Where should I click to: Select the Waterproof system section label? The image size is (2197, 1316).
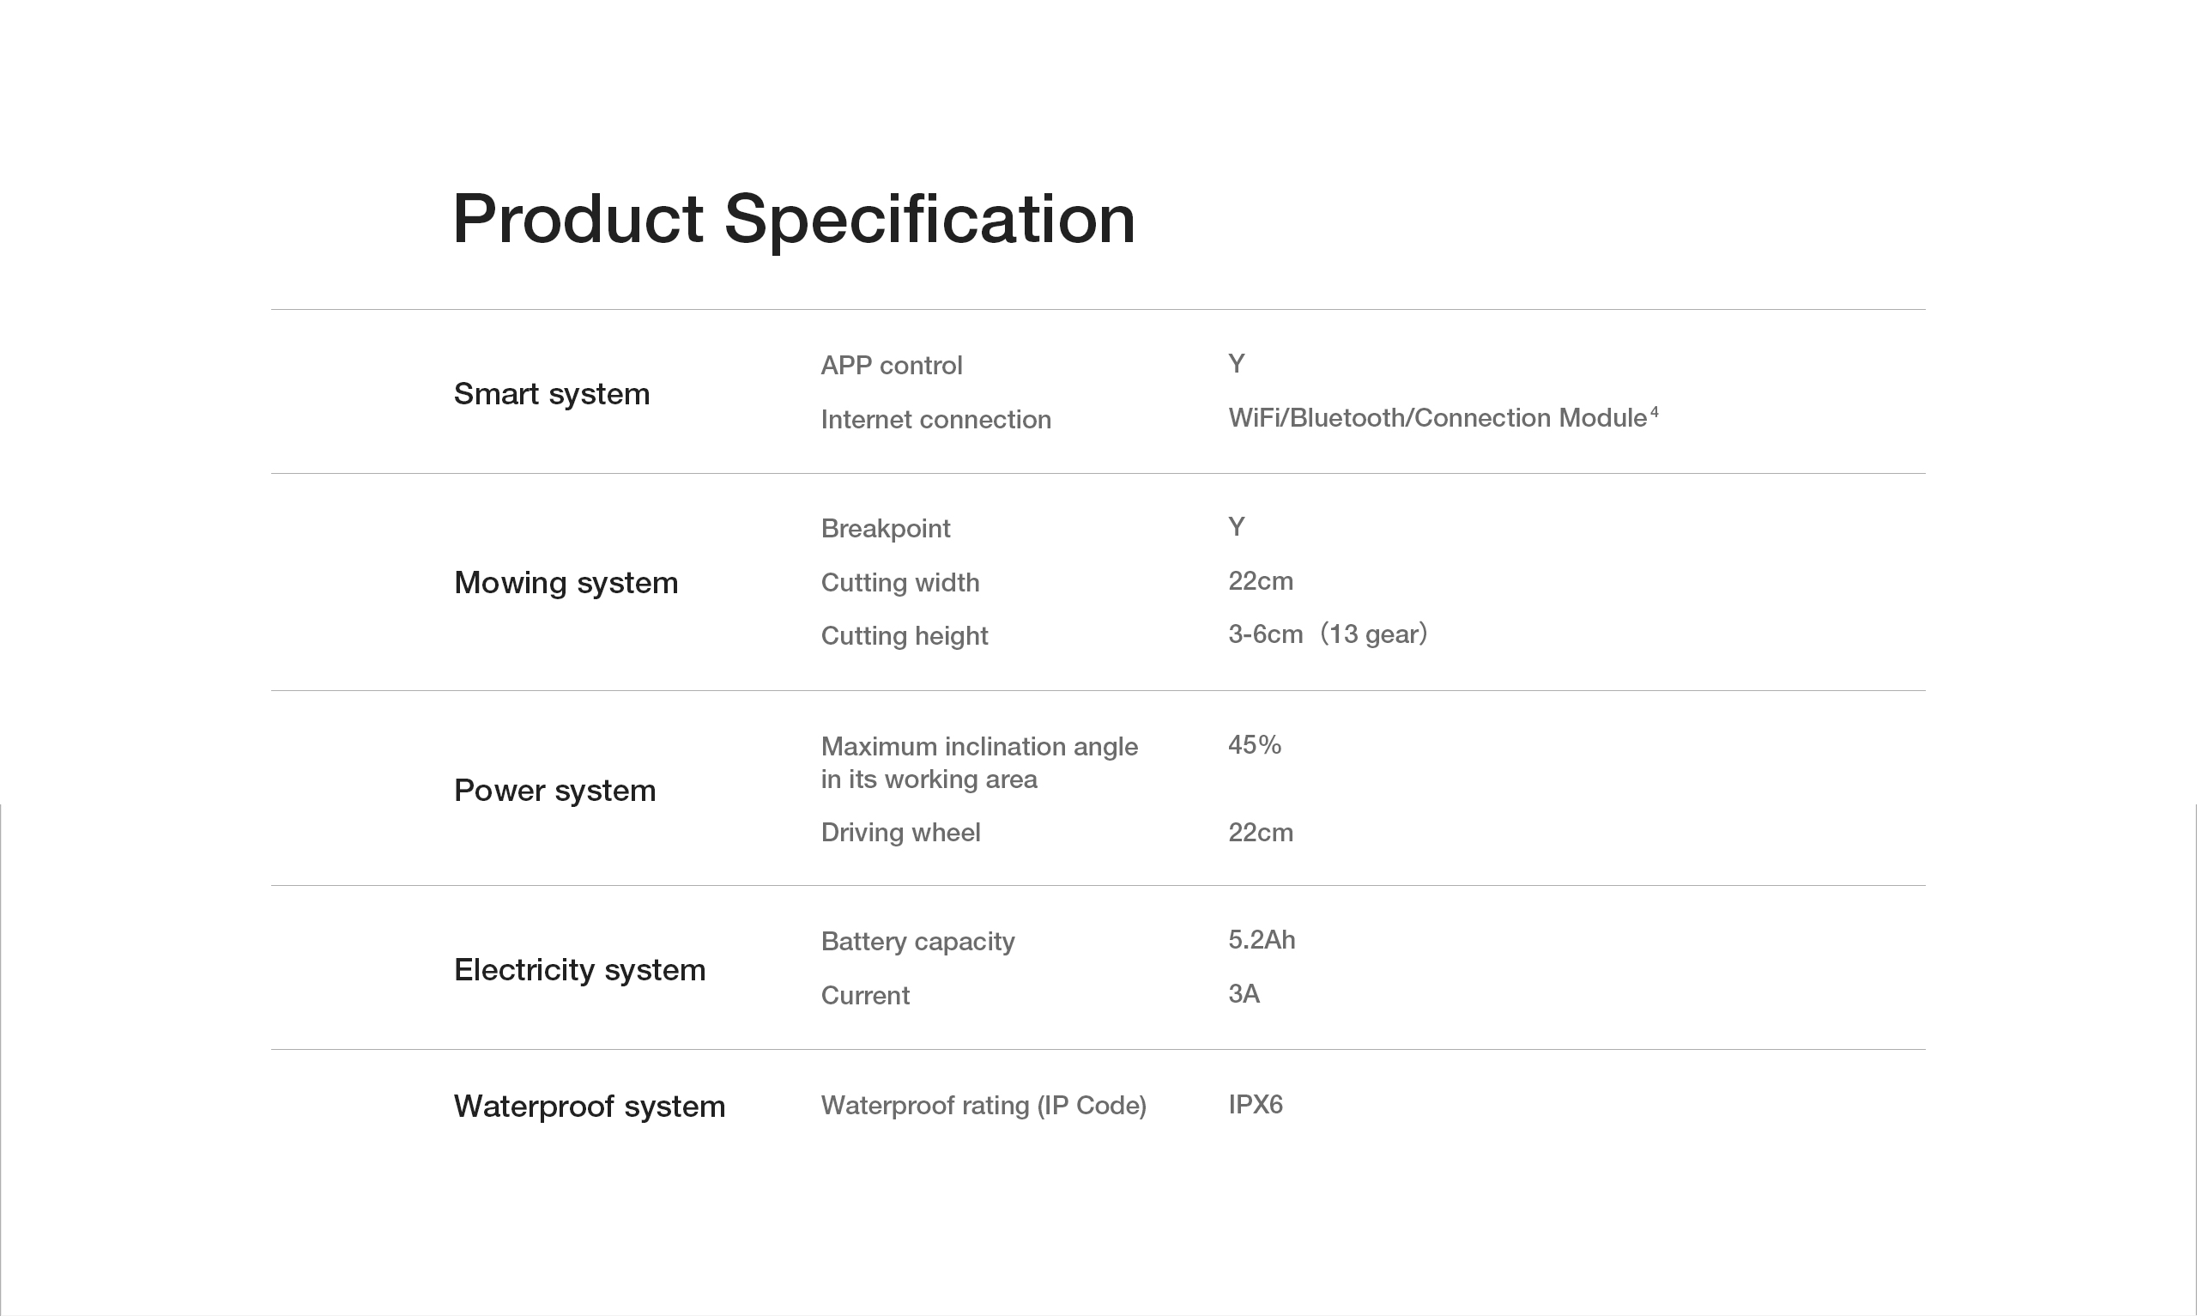click(x=590, y=1106)
